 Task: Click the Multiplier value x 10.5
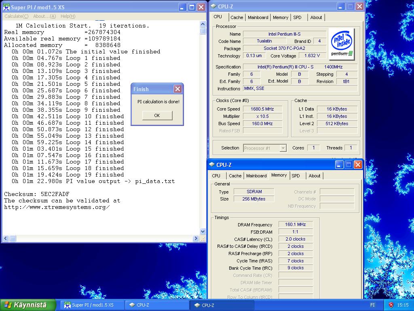click(x=262, y=116)
